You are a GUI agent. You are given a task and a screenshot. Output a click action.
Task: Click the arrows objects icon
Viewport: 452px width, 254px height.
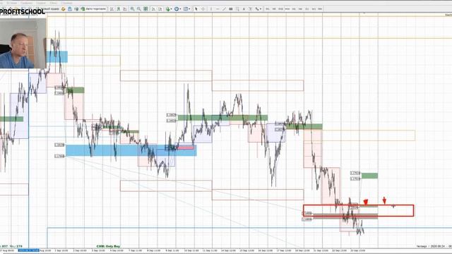(x=256, y=9)
